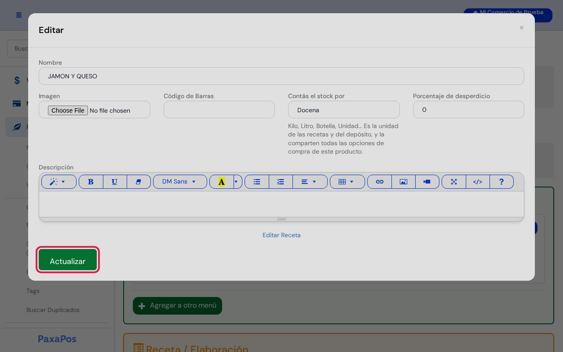This screenshot has height=352, width=563.
Task: Focus the Código de Barras field
Action: (x=219, y=110)
